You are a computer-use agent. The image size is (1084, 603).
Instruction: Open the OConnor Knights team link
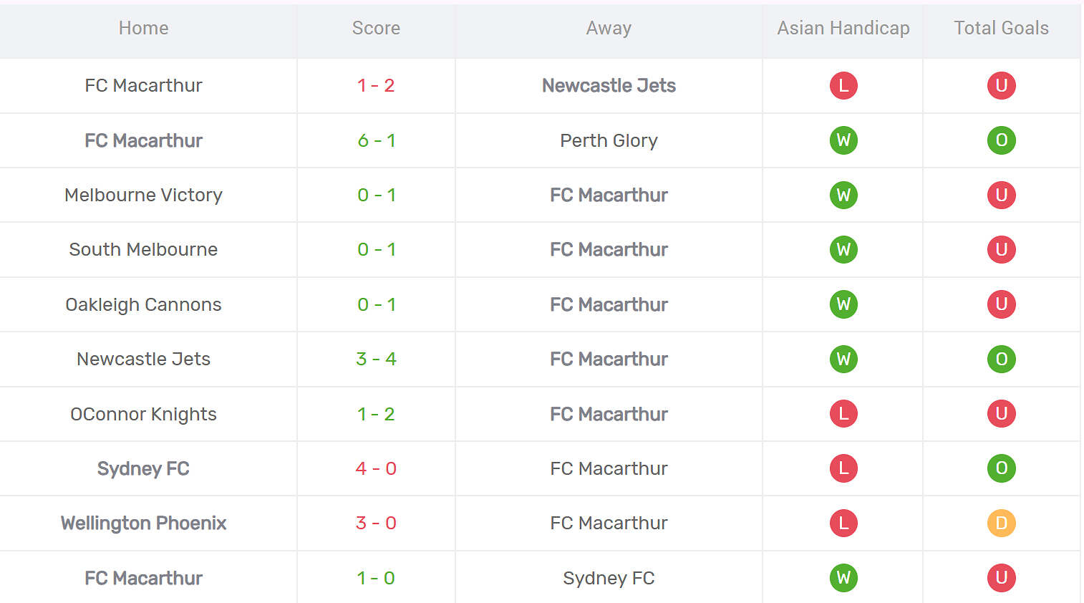click(x=143, y=415)
